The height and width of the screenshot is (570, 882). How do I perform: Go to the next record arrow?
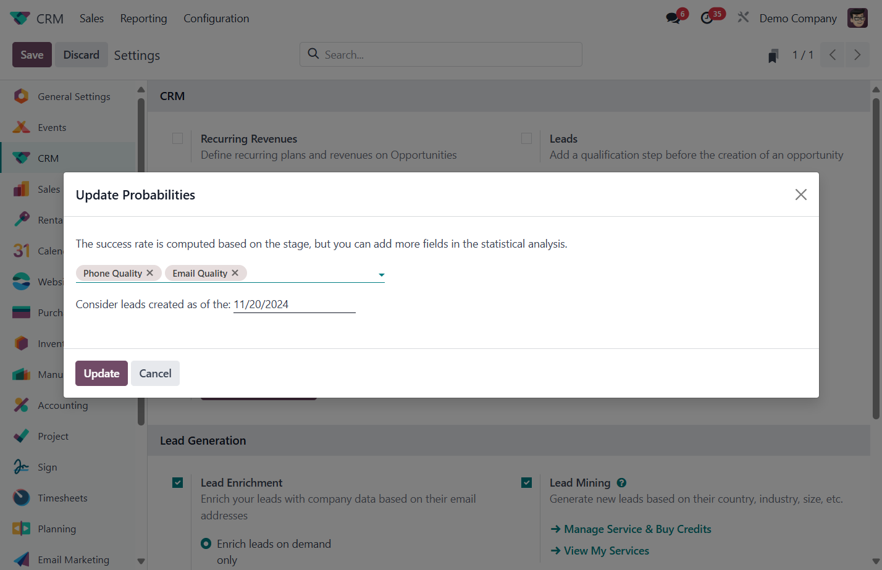pyautogui.click(x=857, y=55)
